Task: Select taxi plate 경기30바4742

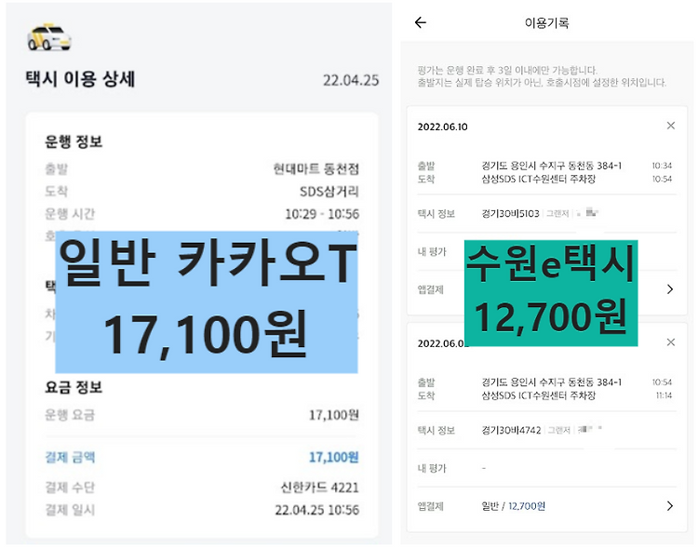Action: tap(511, 430)
